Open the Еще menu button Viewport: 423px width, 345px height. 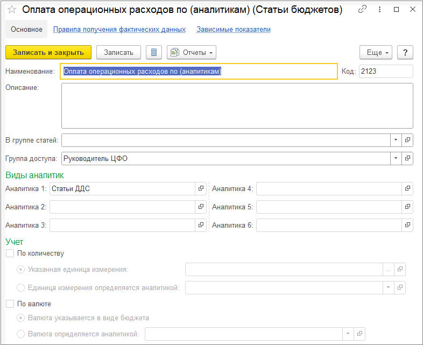click(376, 52)
